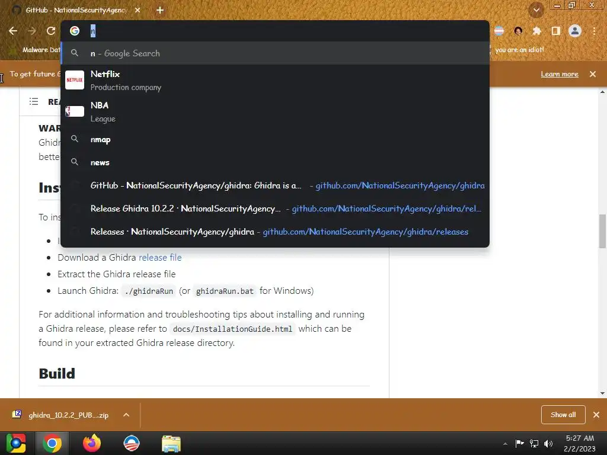
Task: Show hidden tray icons arrow
Action: click(505, 444)
